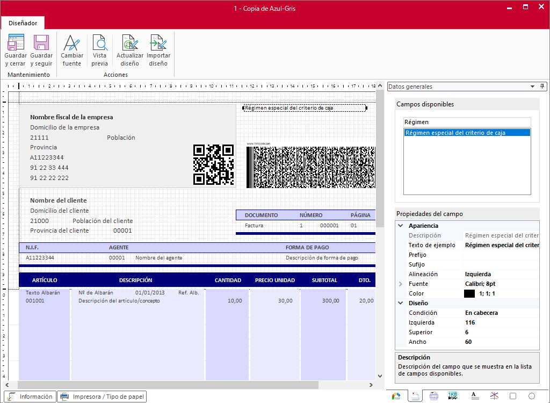Select Domicilio de la empresa field

point(64,127)
